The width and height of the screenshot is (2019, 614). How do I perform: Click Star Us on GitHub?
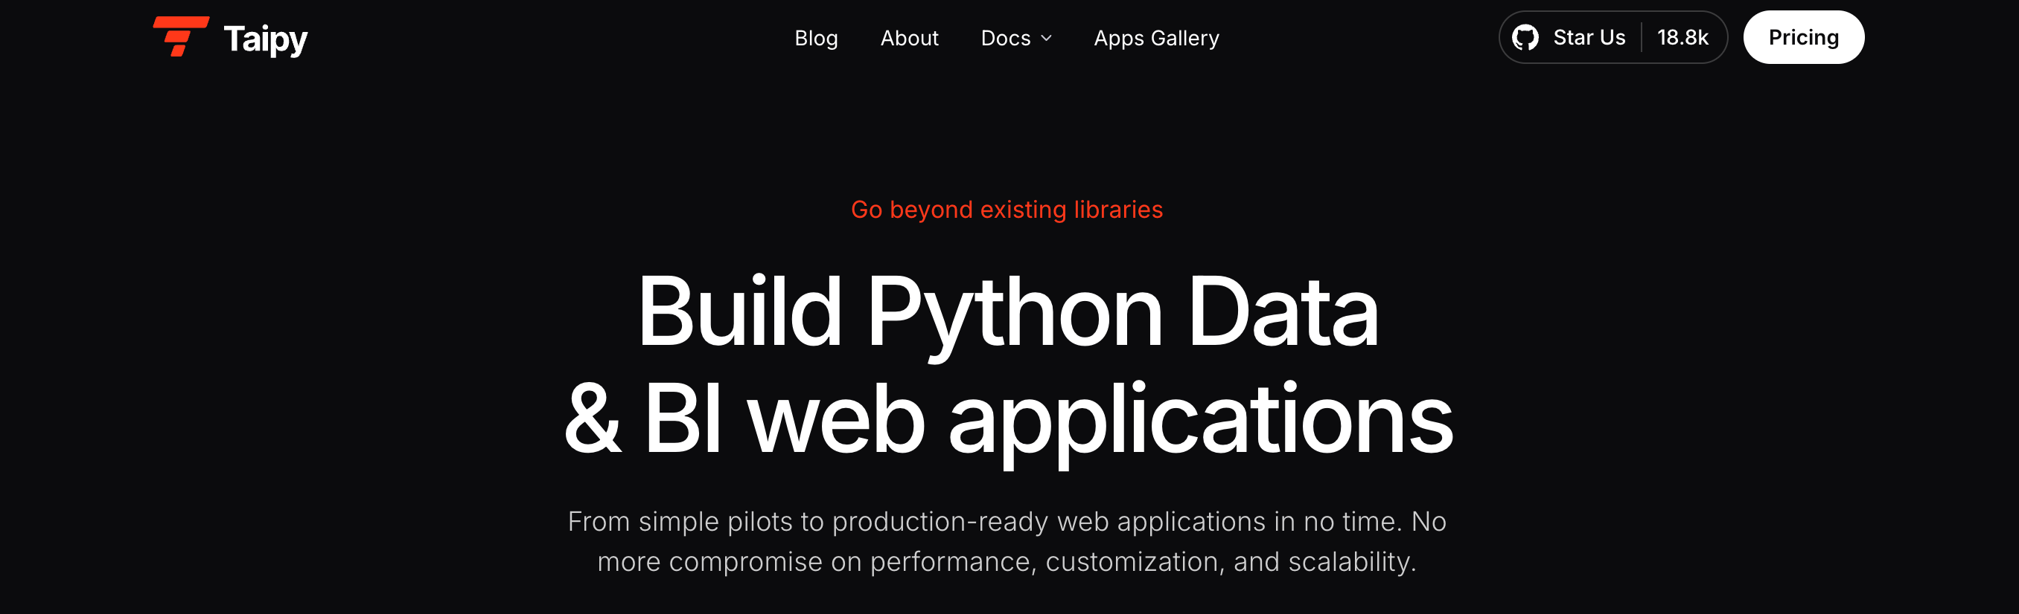coord(1589,38)
